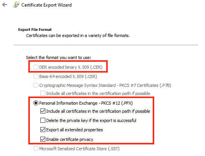Image resolution: width=205 pixels, height=156 pixels.
Task: Click the Certificate Export Wizard title text
Action: [47, 5]
